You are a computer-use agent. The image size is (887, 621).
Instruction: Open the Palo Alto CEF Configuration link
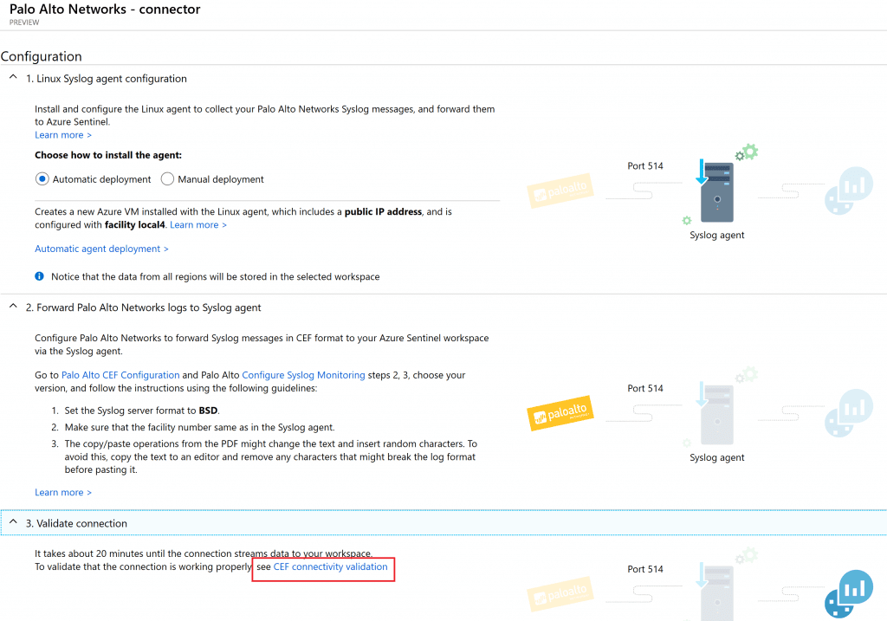(x=120, y=375)
